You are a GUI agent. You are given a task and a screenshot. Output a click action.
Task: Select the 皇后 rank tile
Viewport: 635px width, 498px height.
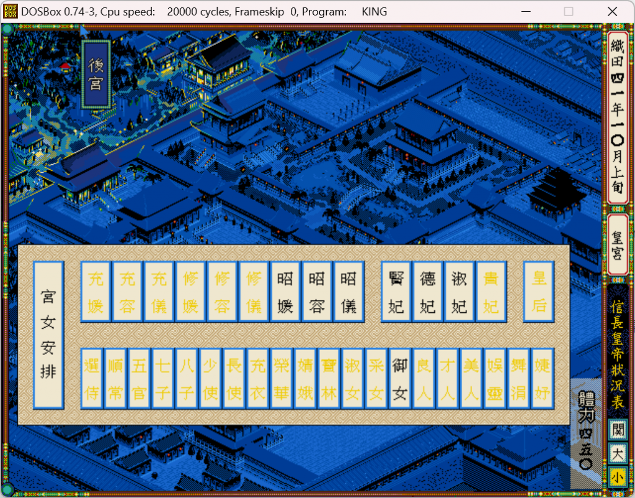pos(539,292)
